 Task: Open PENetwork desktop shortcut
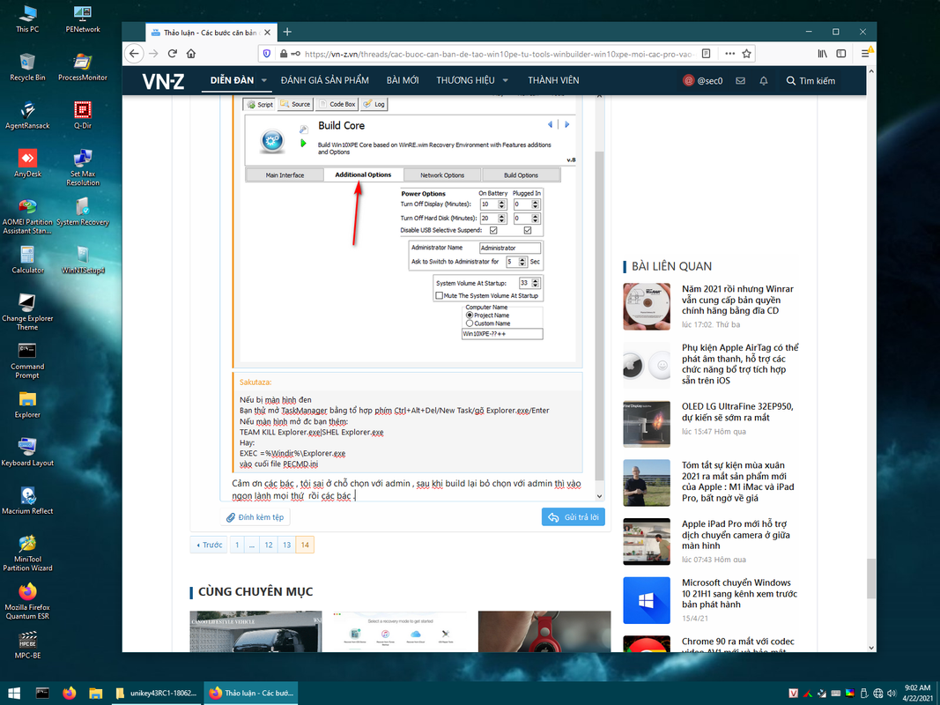pyautogui.click(x=83, y=18)
